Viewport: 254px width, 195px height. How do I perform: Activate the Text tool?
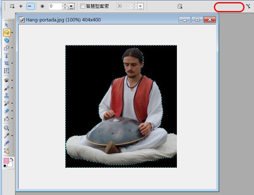point(6,56)
